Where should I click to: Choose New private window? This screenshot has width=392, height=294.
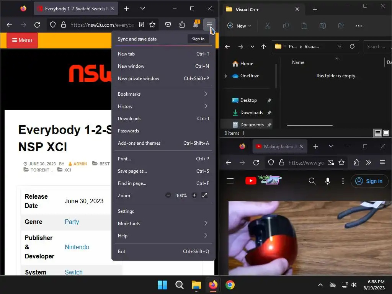(x=163, y=78)
